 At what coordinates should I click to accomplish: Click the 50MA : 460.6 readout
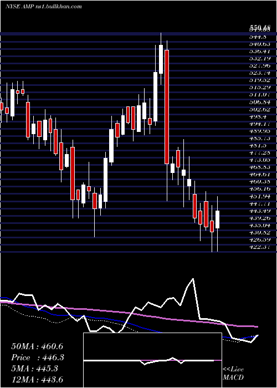tap(37, 346)
